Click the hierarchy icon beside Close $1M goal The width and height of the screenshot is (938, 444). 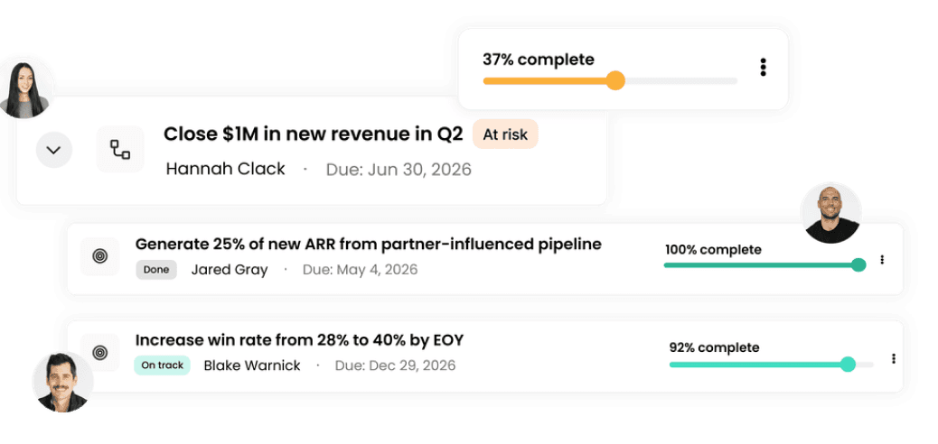tap(120, 150)
